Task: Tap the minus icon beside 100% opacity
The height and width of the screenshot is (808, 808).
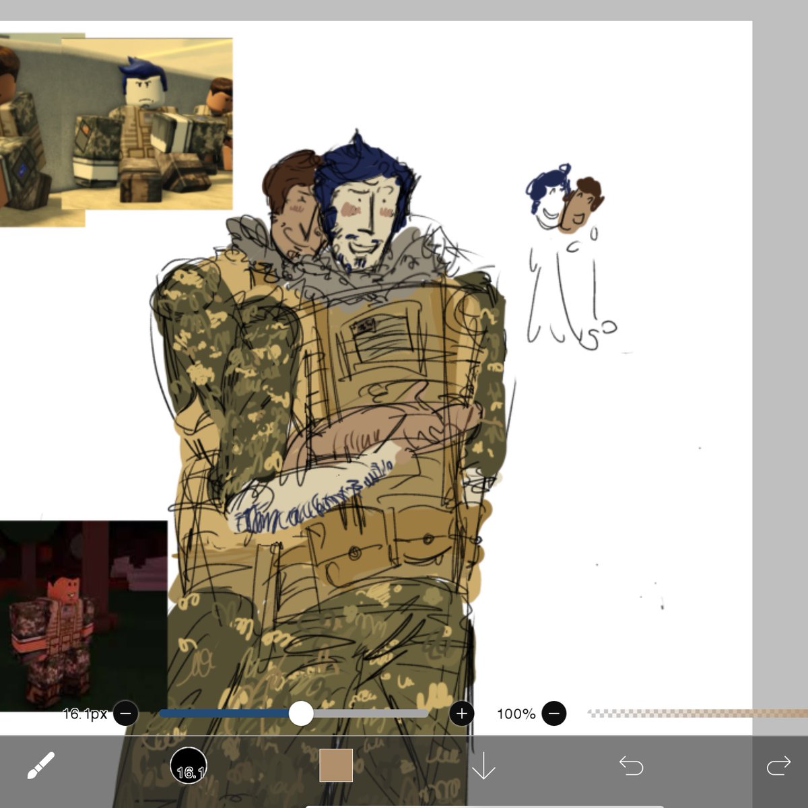Action: tap(553, 714)
